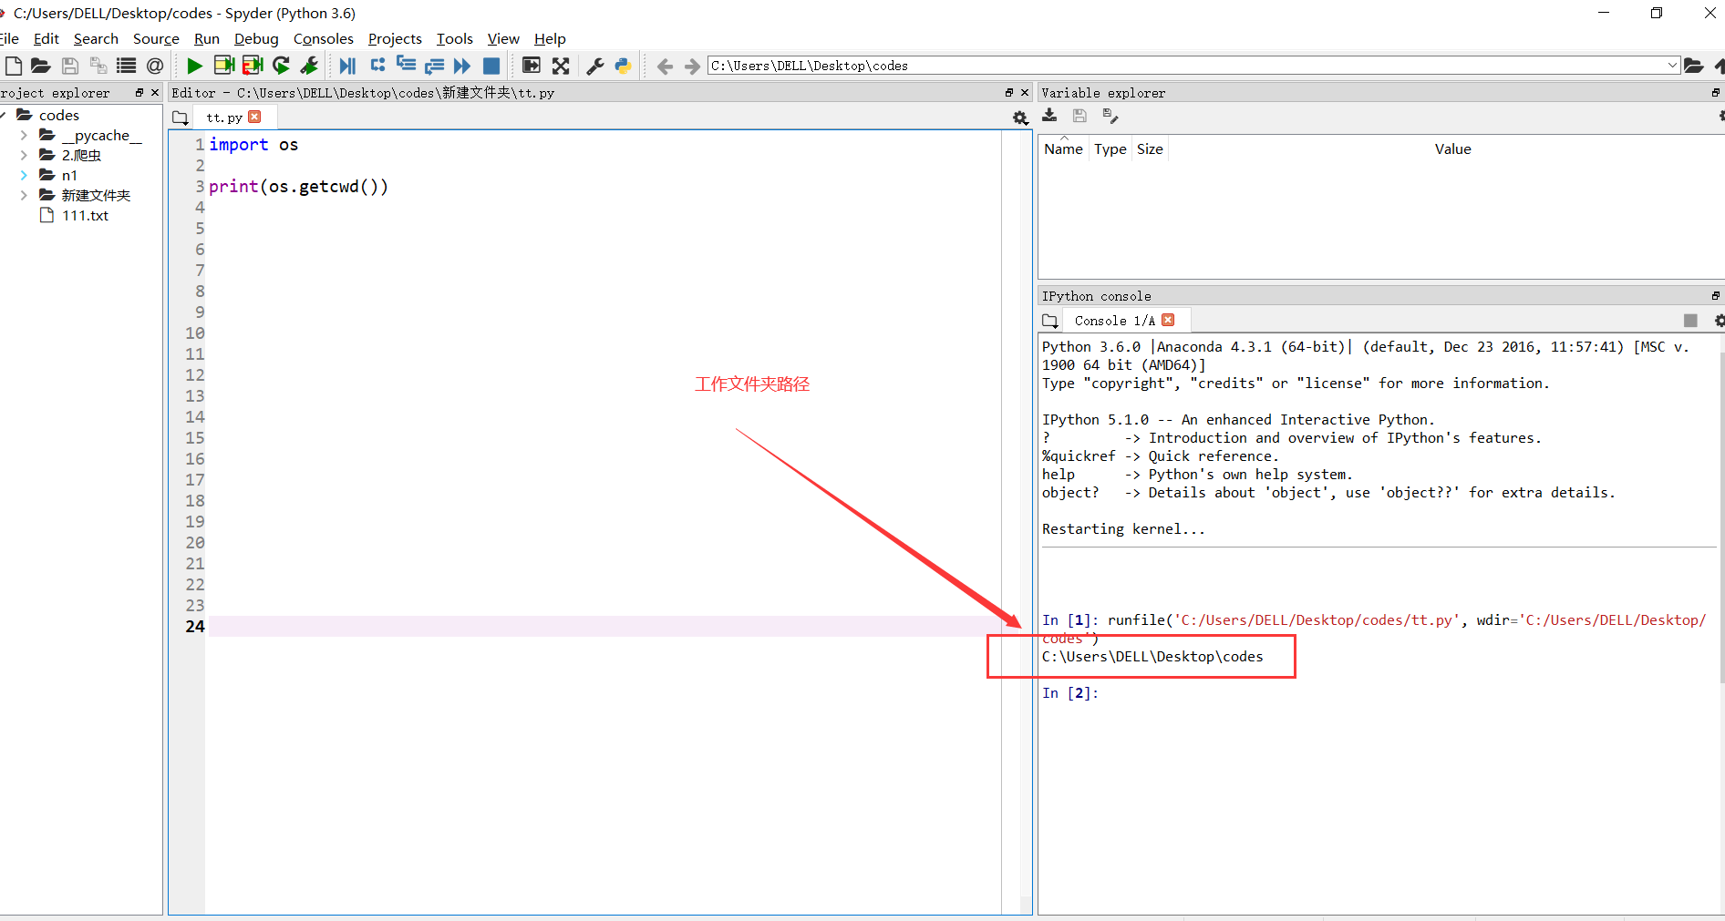This screenshot has height=921, width=1725.
Task: Open the Source menu
Action: 156,38
